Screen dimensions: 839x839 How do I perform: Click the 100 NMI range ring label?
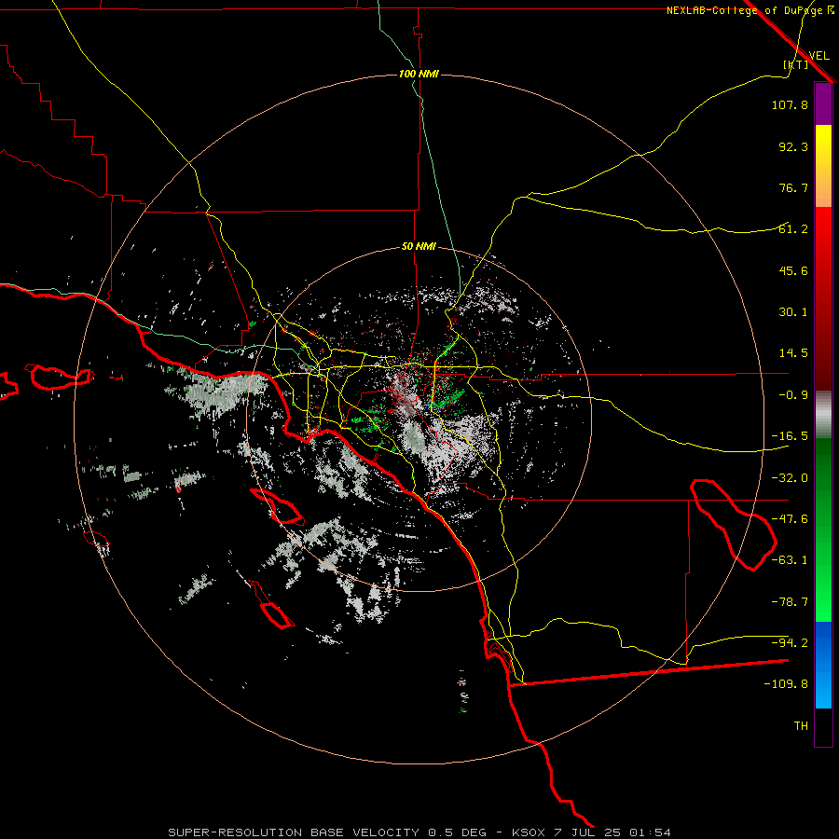coord(419,74)
